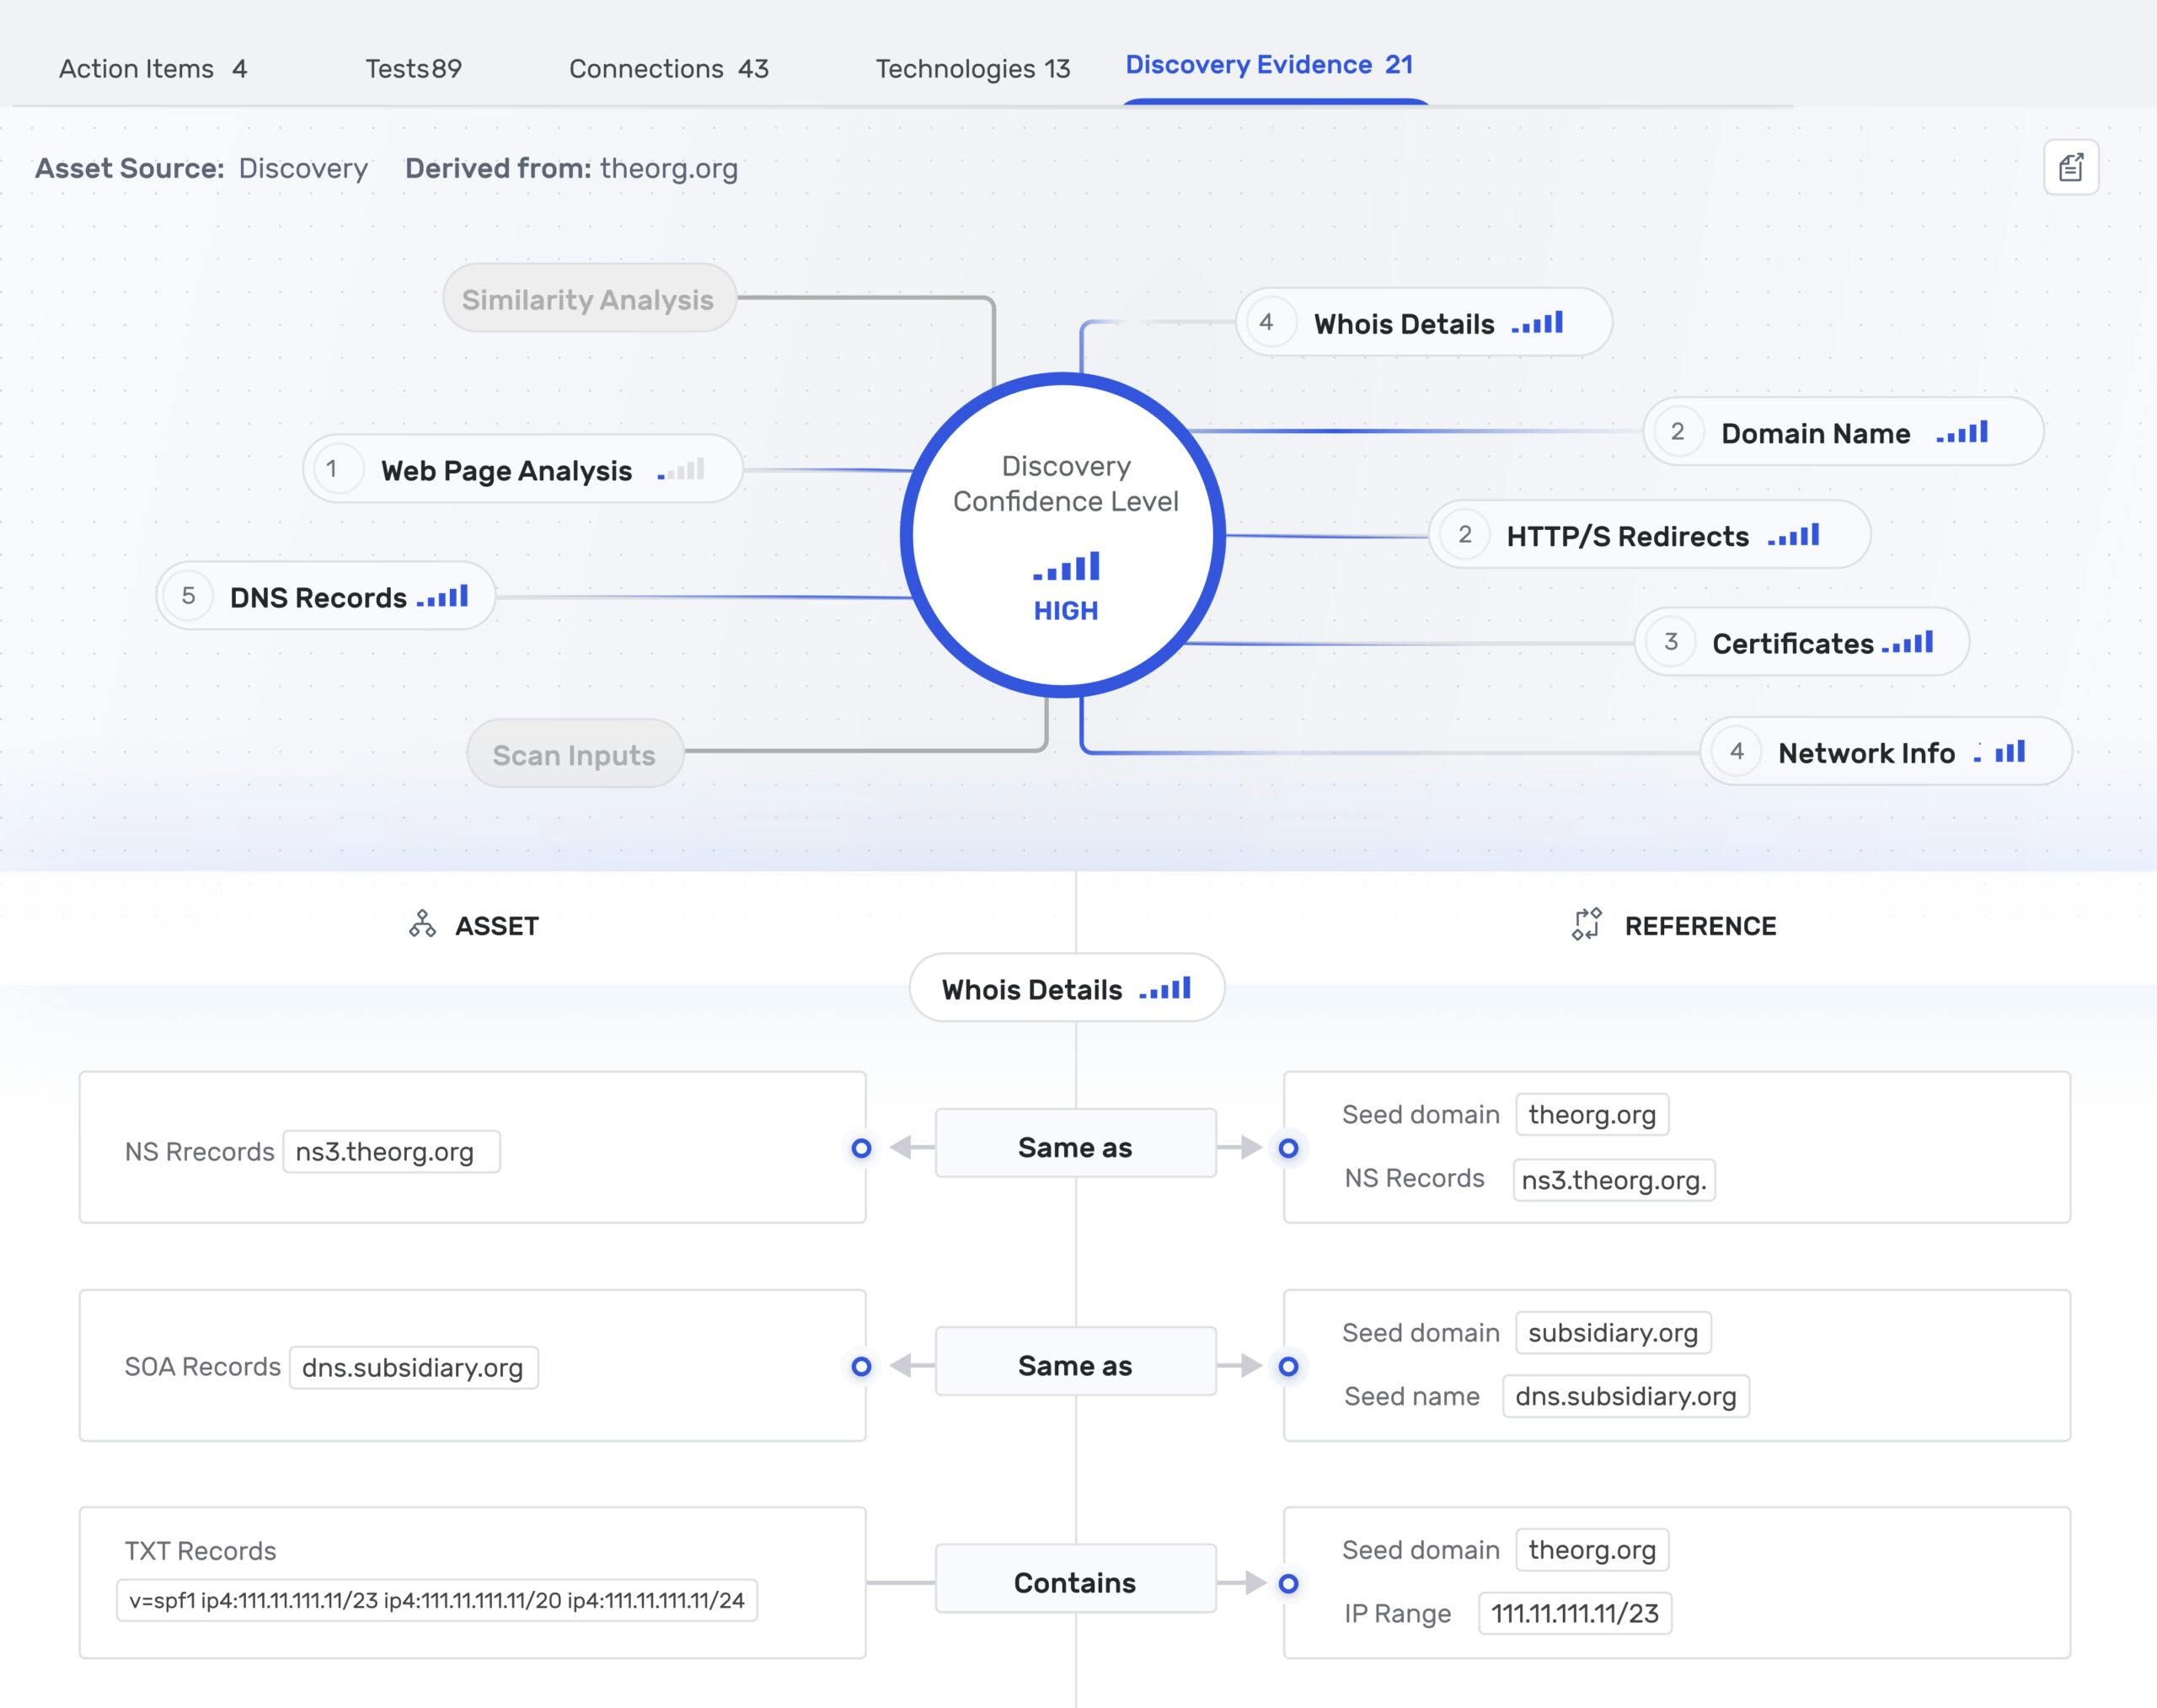
Task: Open the Technologies 13 tab
Action: [x=972, y=68]
